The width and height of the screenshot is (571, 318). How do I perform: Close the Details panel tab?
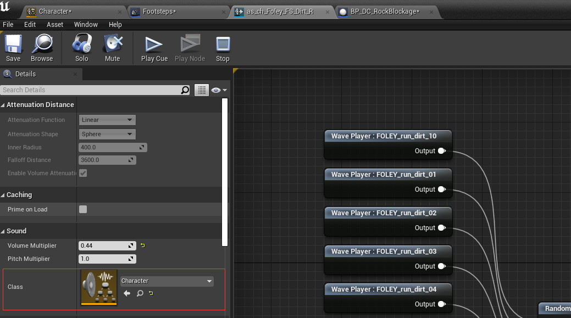(x=75, y=74)
